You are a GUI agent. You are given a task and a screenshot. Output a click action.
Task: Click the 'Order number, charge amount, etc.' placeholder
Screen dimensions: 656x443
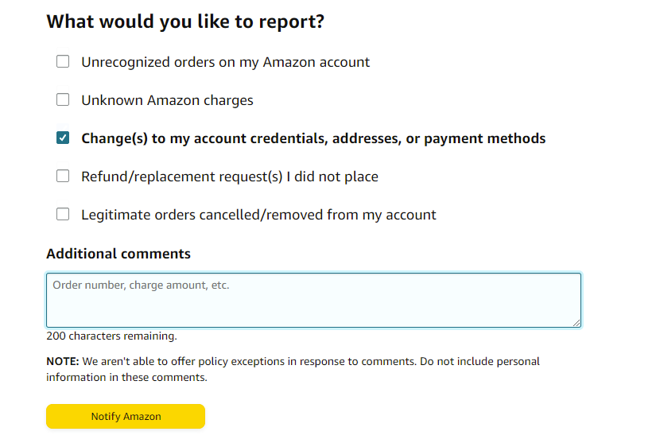(141, 285)
